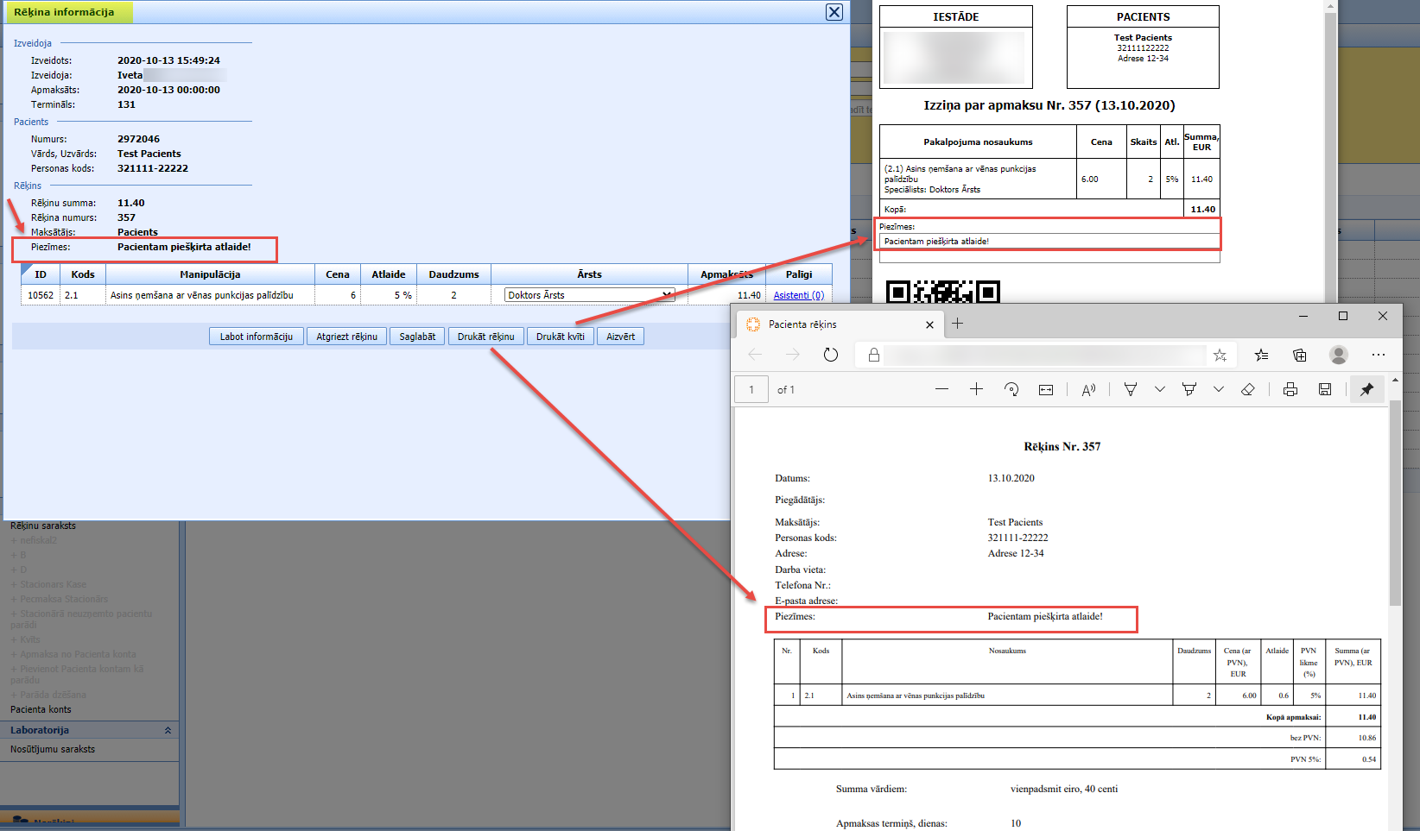Toggle the pin toolbar button
Screen dimensions: 1420x831
coord(1366,390)
